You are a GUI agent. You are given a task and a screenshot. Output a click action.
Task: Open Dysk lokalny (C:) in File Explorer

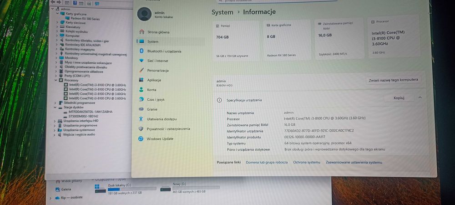(x=125, y=189)
